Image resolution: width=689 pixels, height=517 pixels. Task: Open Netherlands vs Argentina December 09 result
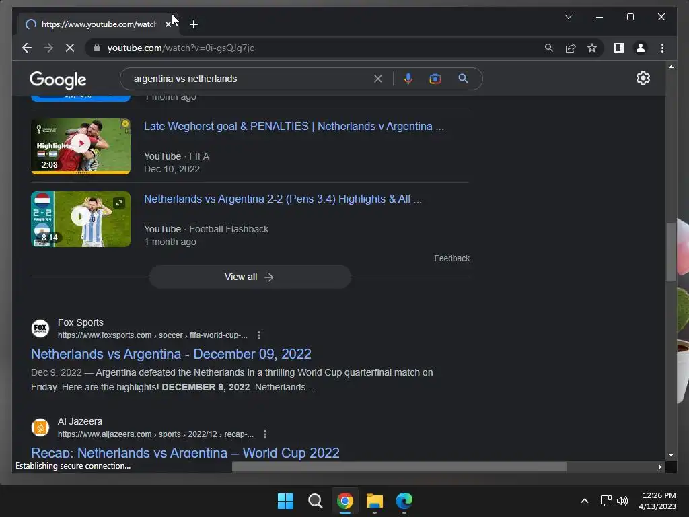(171, 354)
